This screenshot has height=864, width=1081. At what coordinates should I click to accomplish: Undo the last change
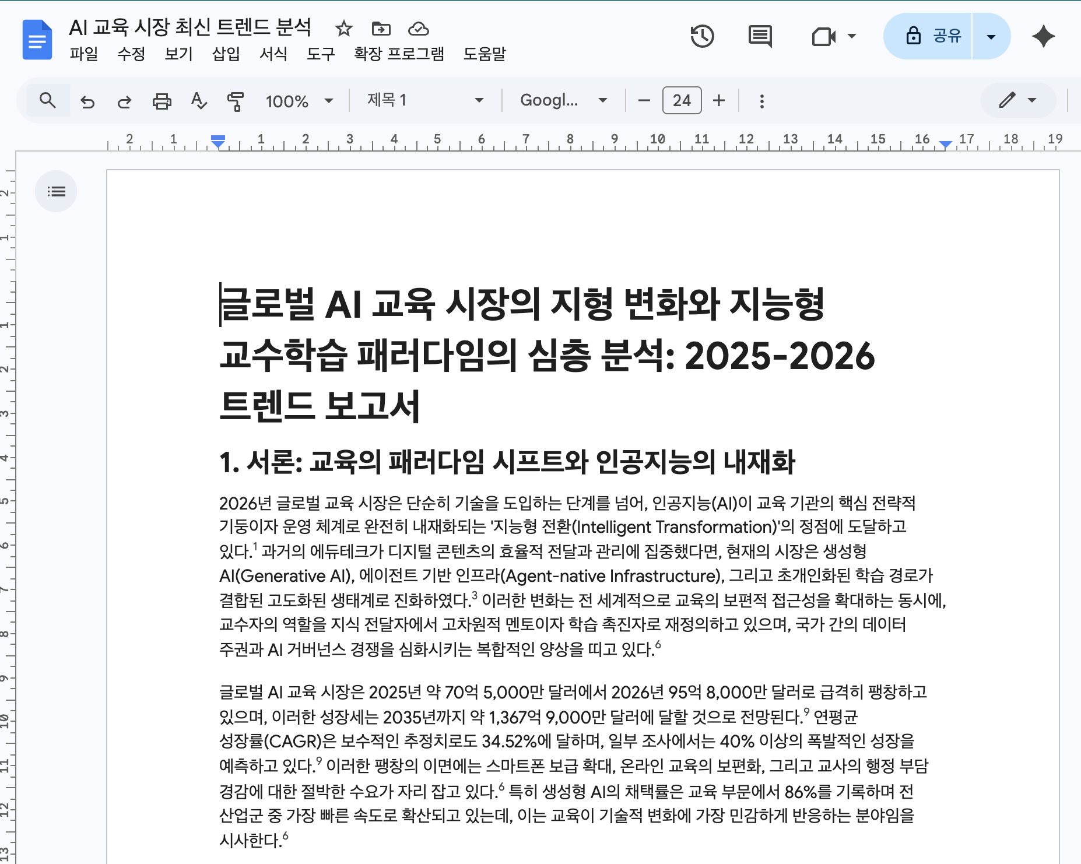pyautogui.click(x=87, y=100)
